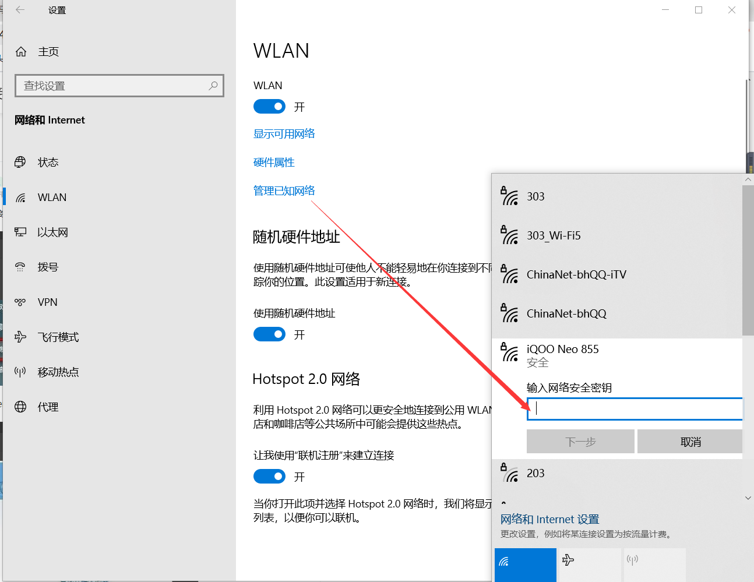754x582 pixels.
Task: Click the network security key input field
Action: [x=635, y=409]
